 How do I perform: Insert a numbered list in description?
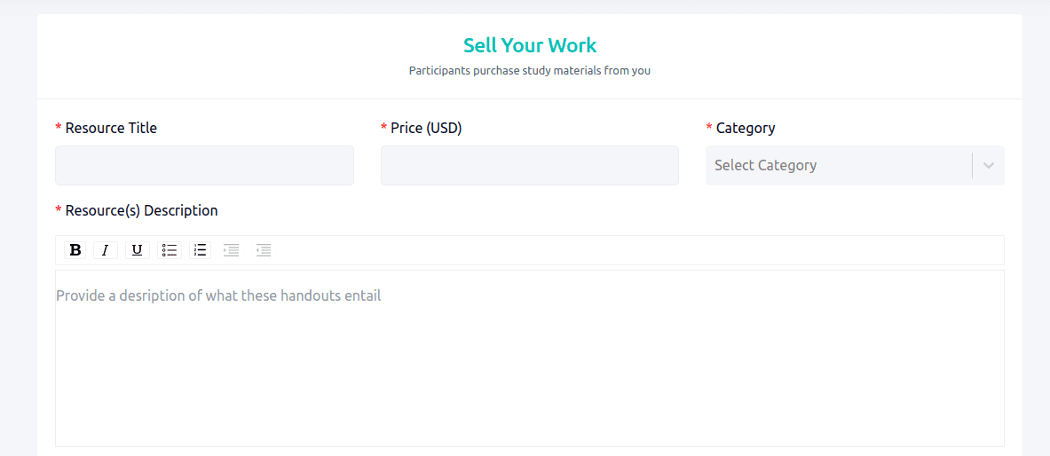point(200,250)
